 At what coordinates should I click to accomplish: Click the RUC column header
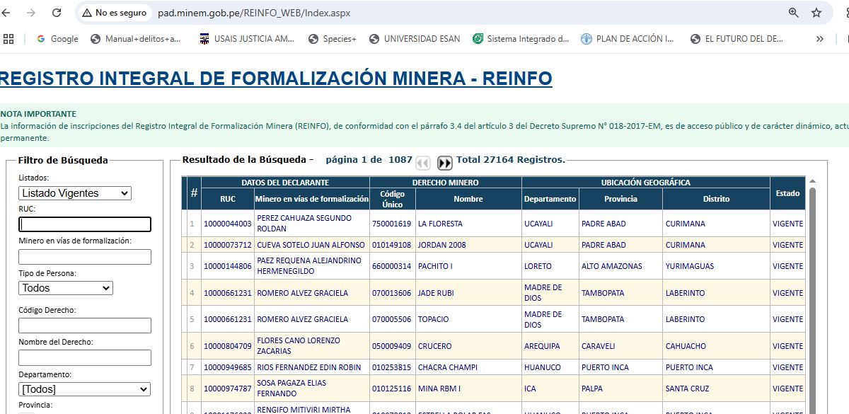coord(228,199)
